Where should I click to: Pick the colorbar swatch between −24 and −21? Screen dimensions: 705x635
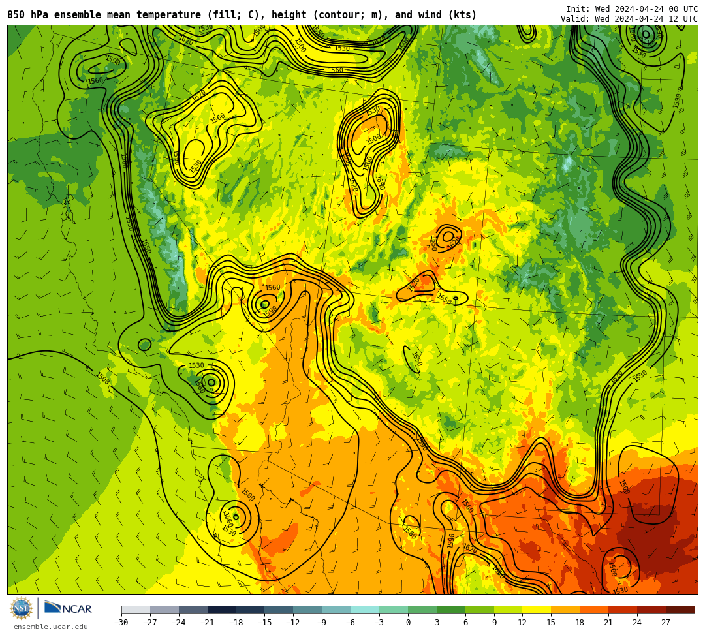(193, 610)
